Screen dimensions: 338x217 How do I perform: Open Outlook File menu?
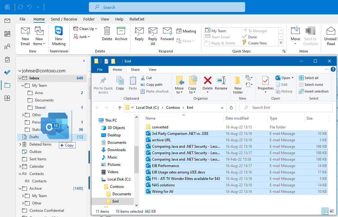coord(22,19)
